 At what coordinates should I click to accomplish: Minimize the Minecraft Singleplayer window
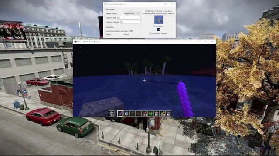[199, 42]
